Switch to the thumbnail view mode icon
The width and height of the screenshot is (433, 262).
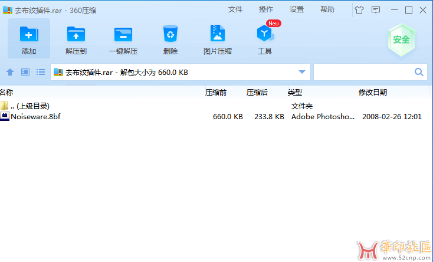point(25,72)
